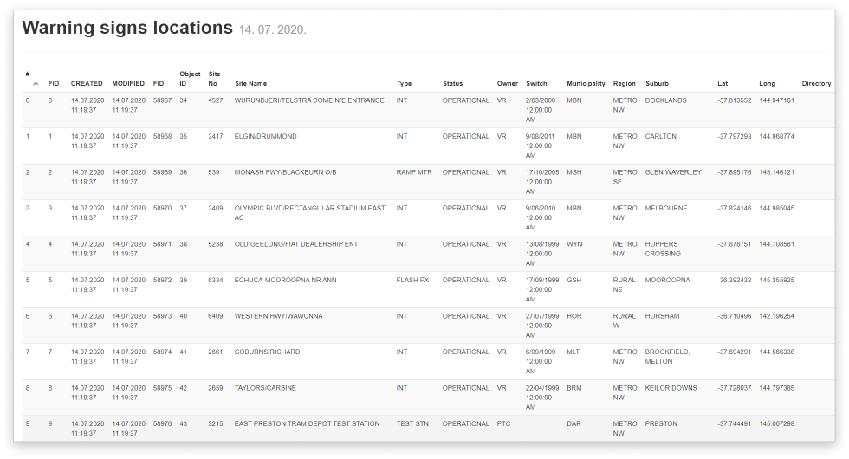
Task: Select site name WURUNDJERI/TELSTRA DOME N/E ENTRANCE
Action: [x=309, y=100]
